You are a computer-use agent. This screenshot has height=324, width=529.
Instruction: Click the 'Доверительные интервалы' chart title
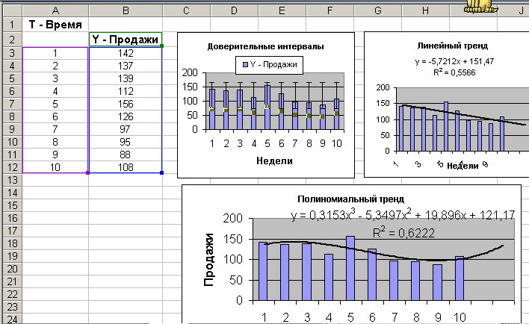click(265, 46)
